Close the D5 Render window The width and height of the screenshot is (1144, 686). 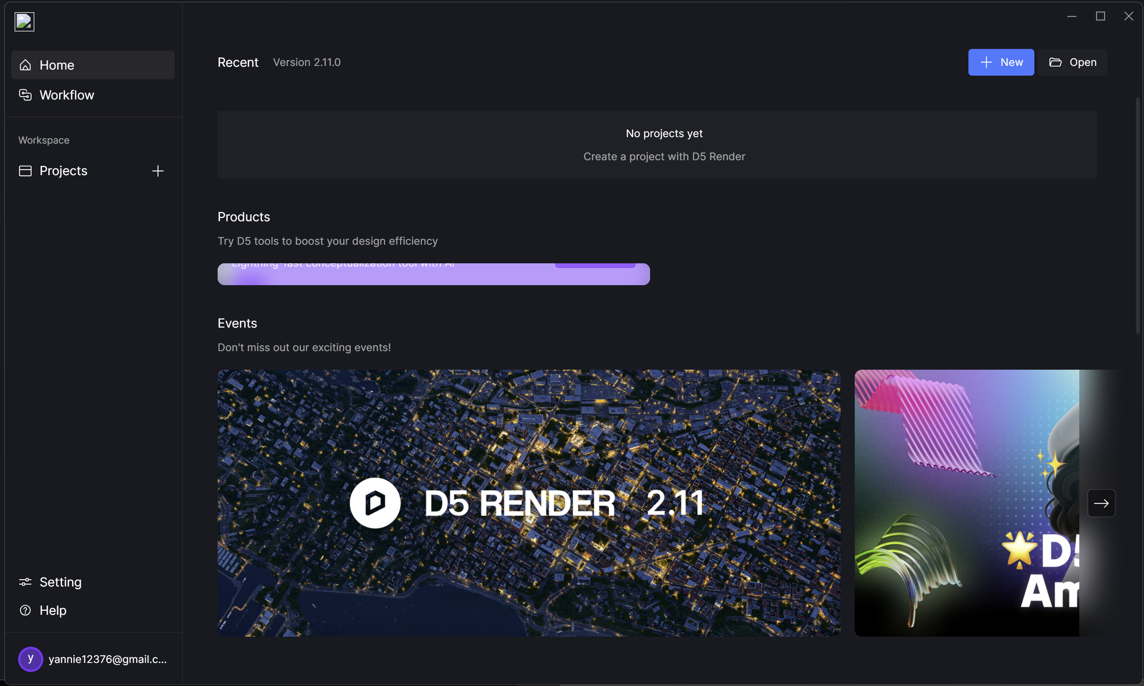click(1128, 16)
